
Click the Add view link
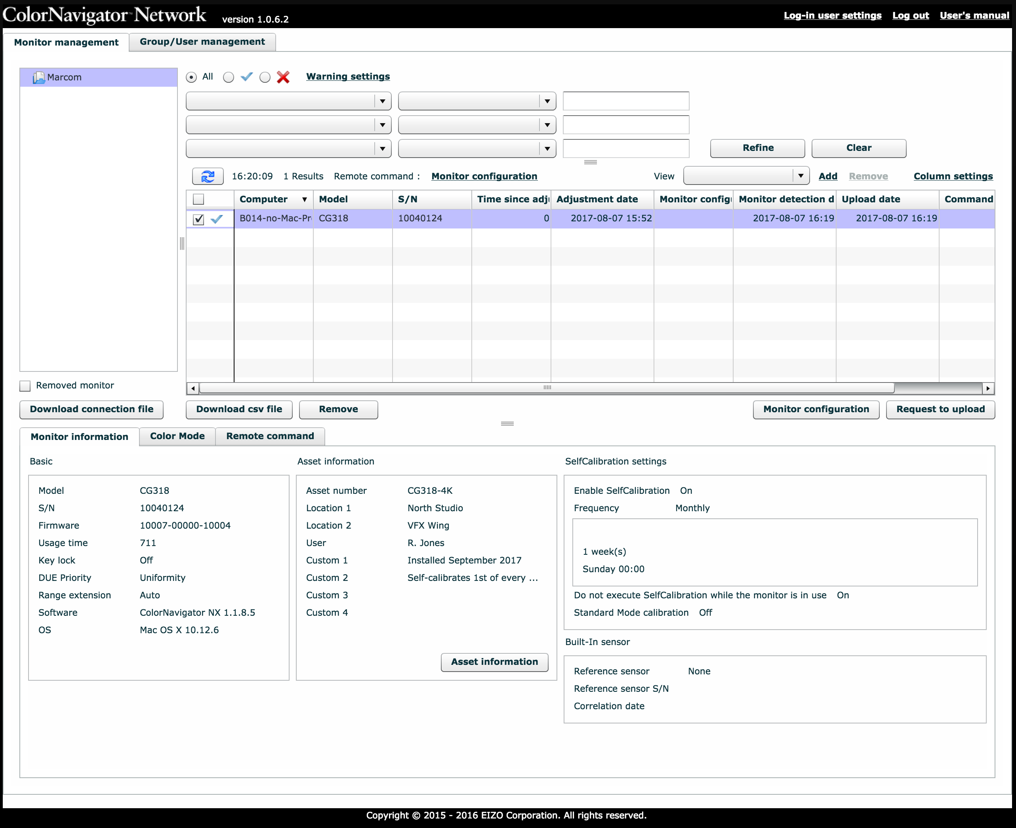pyautogui.click(x=827, y=176)
